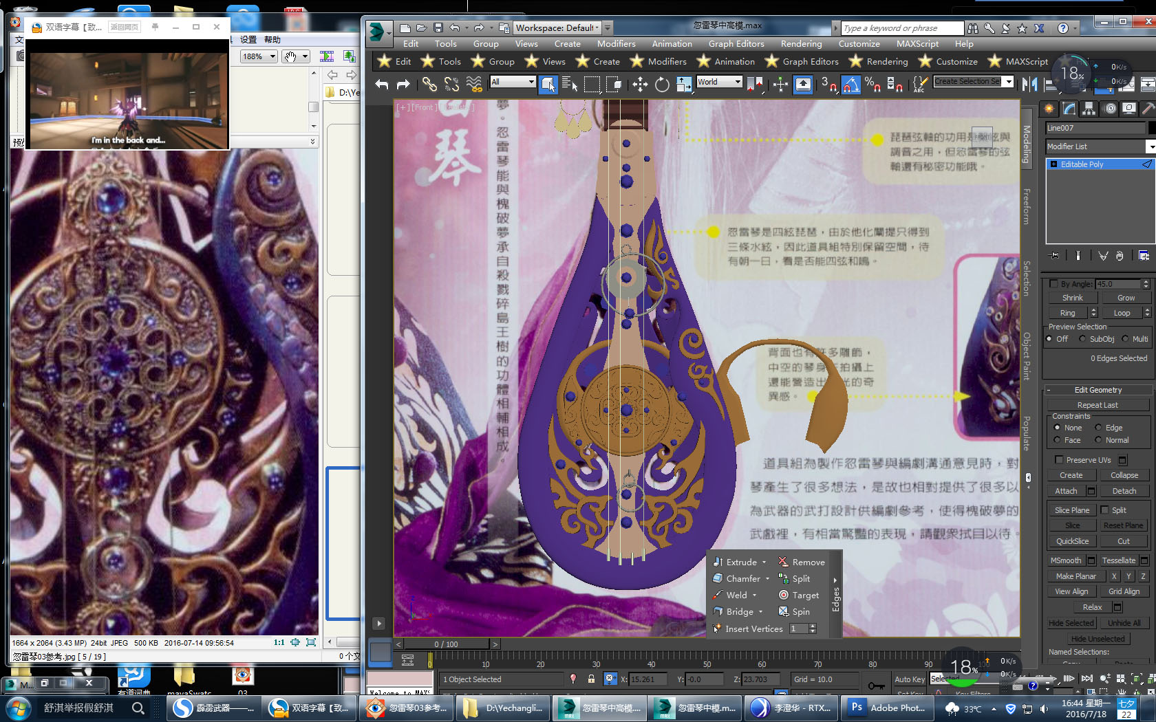
Task: Click the Make Planar button
Action: (1075, 576)
